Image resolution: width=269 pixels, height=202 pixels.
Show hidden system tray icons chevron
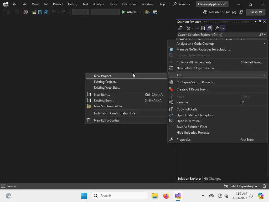pyautogui.click(x=203, y=196)
